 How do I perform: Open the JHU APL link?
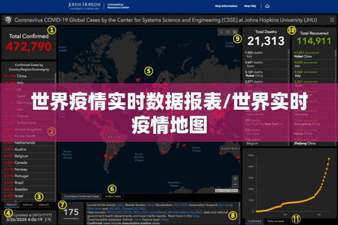114,209
